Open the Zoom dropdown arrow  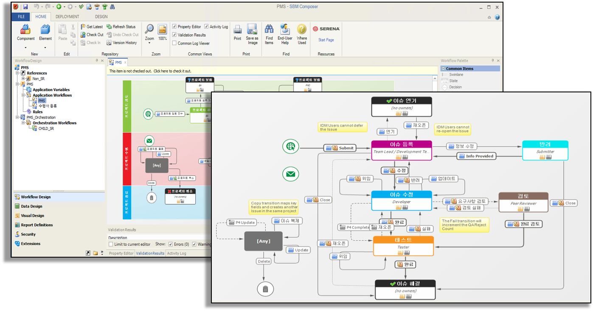click(149, 43)
